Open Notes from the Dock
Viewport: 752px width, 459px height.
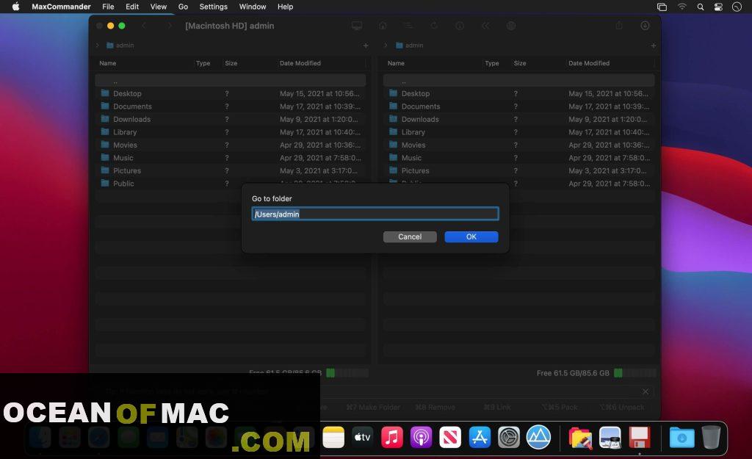click(x=333, y=438)
